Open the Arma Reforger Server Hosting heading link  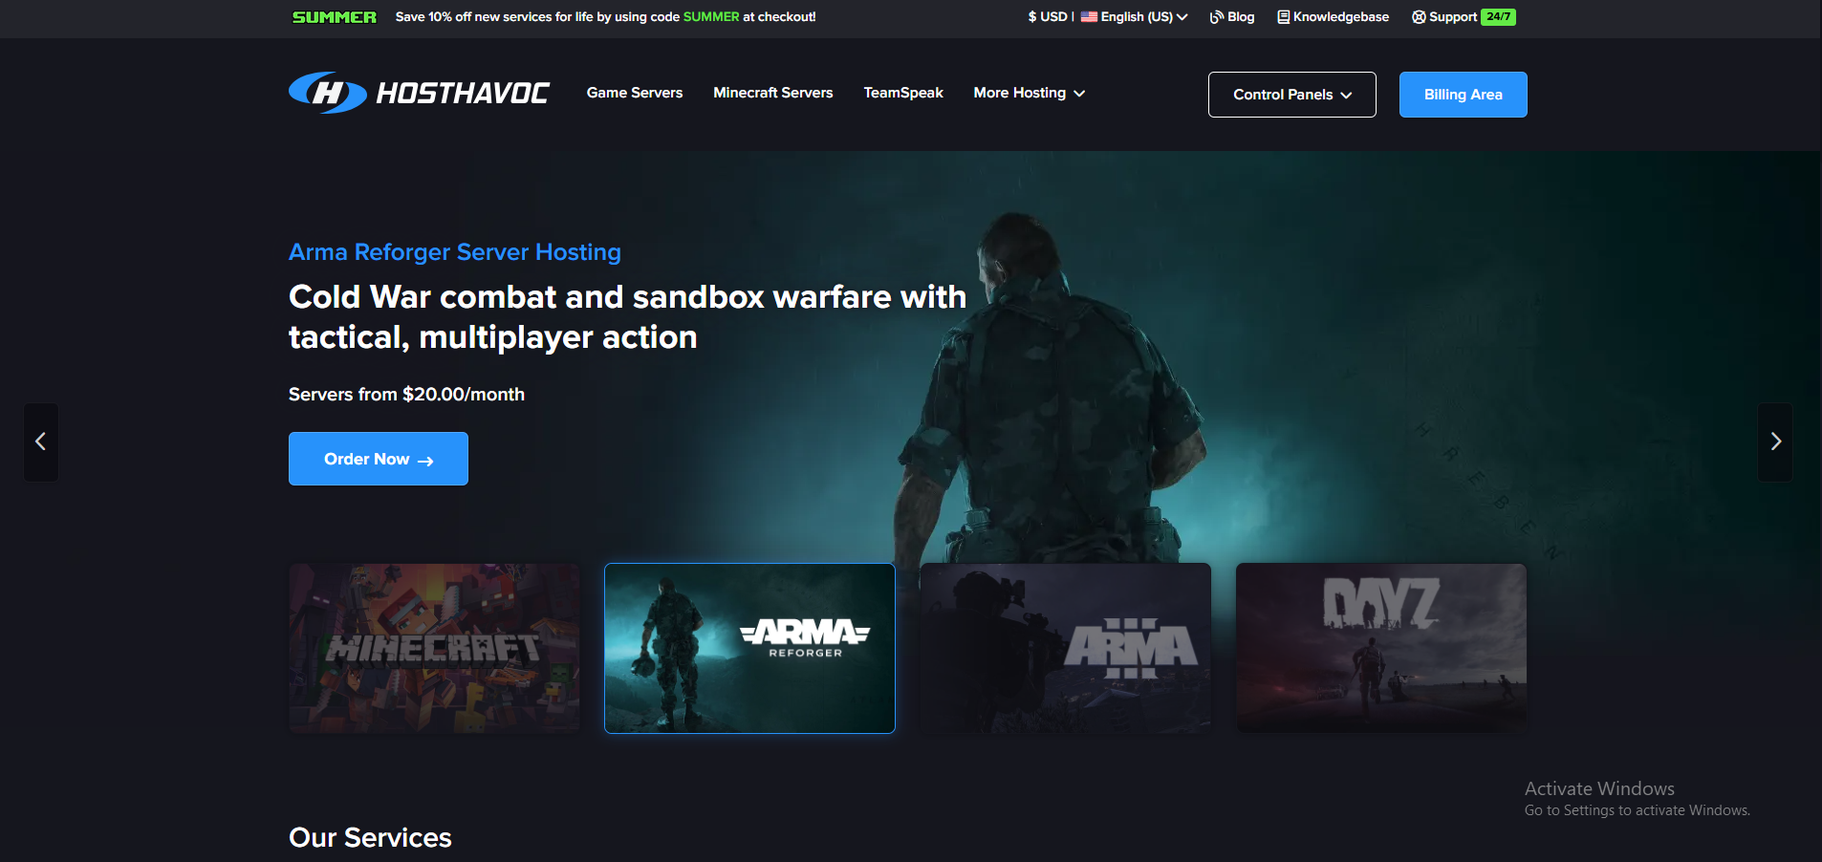pos(455,252)
